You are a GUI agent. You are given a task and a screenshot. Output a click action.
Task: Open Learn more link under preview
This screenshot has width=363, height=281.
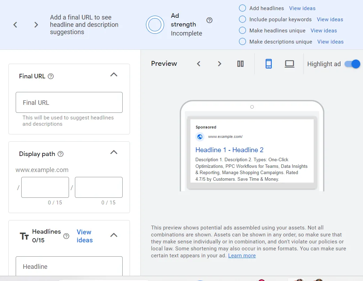[x=242, y=256]
